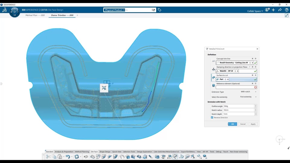This screenshot has height=163, width=290.
Task: Click the expand viewport icon at top right
Action: (287, 15)
